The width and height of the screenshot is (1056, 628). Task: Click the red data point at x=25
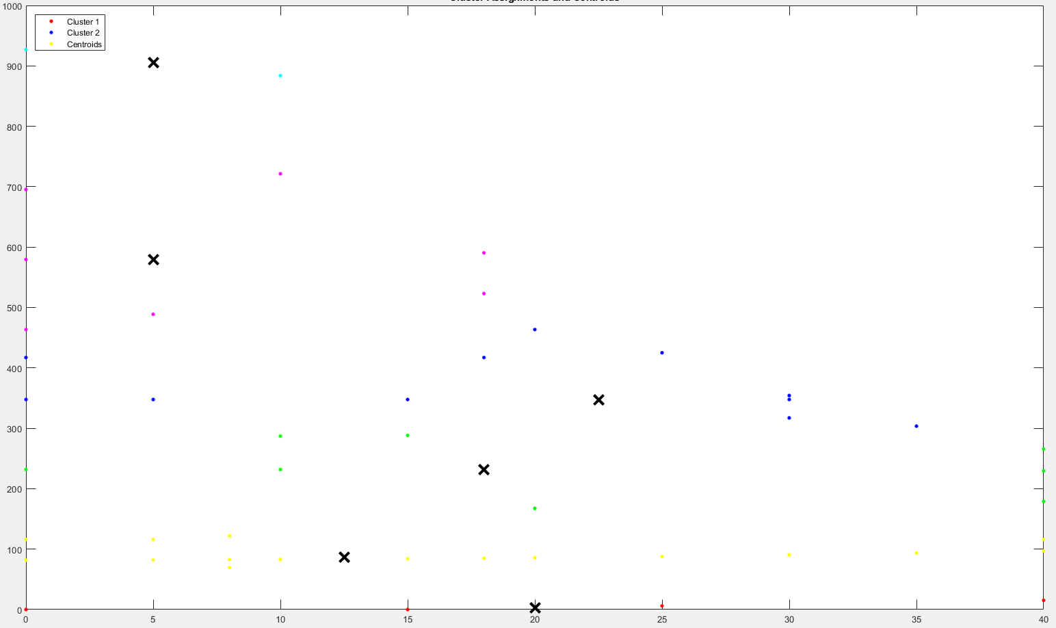tap(662, 605)
